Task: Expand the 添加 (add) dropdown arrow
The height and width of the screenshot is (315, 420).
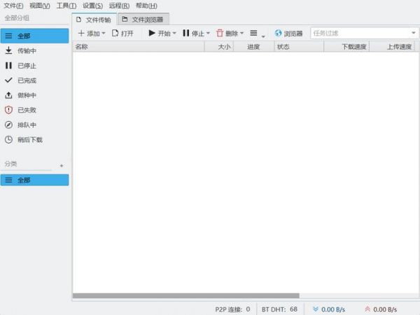Action: 104,33
